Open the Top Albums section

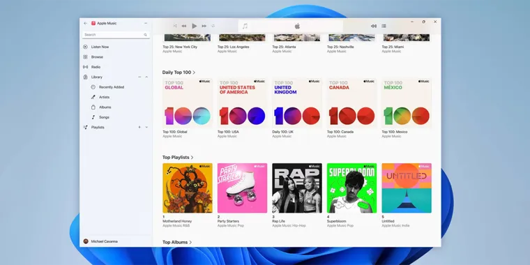tap(177, 243)
